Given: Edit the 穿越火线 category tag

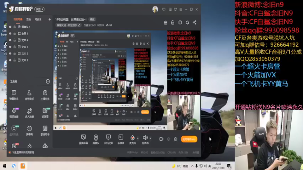Looking at the screenshot, I should pyautogui.click(x=69, y=25).
